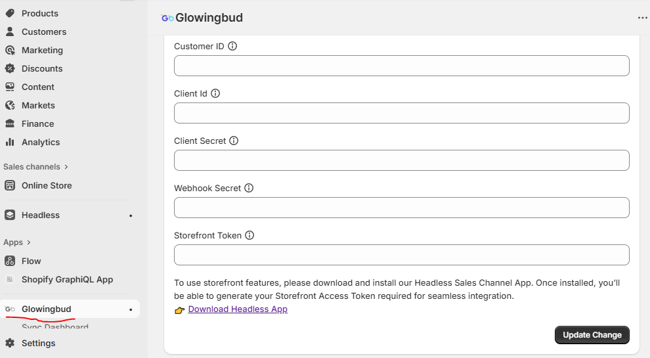Viewport: 650px width, 358px height.
Task: Click the Webhook Secret info icon
Action: click(249, 188)
